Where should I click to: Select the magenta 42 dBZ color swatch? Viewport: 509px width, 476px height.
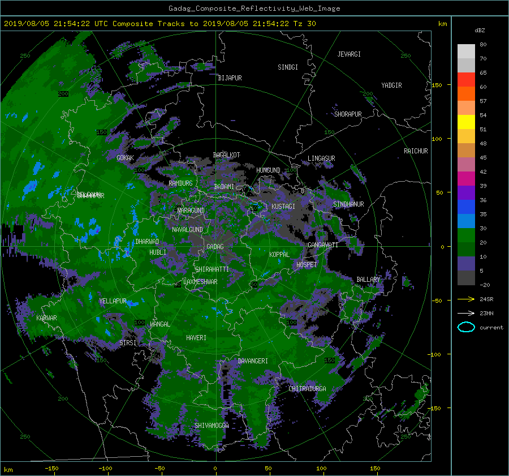pyautogui.click(x=466, y=178)
